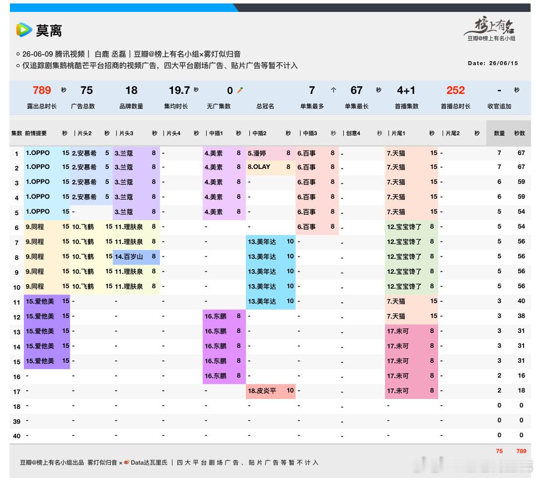538x478 pixels.
Task: Click the 4+1 value above 首播集数
Action: click(x=406, y=90)
